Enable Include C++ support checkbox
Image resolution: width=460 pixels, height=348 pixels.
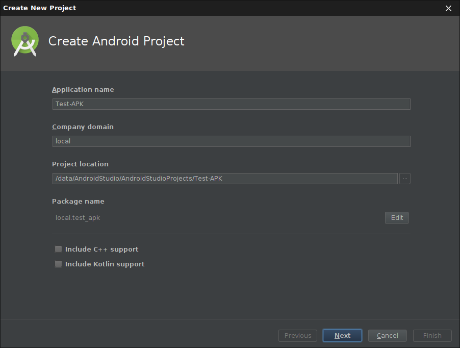pos(59,250)
